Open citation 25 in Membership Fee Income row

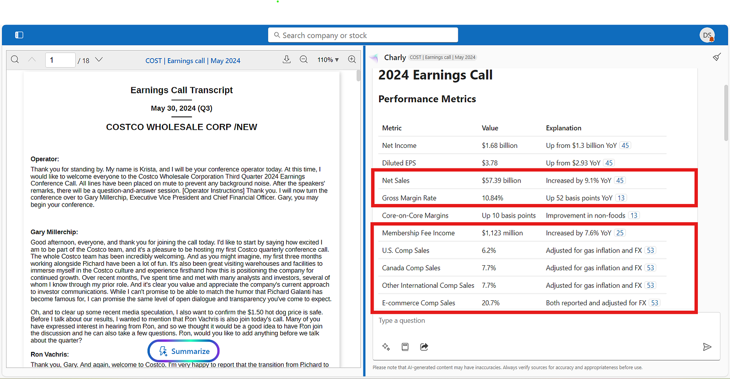[620, 233]
